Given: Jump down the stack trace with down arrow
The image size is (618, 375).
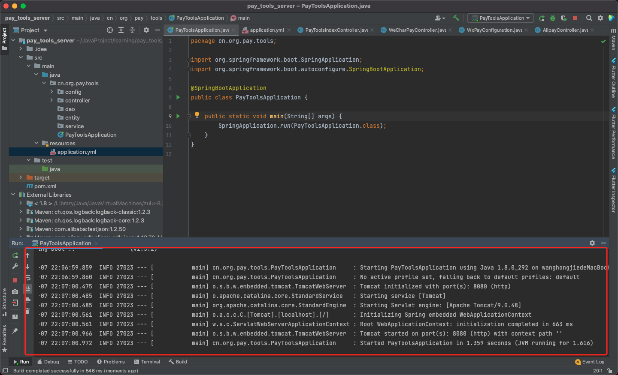Looking at the screenshot, I should pos(27,267).
